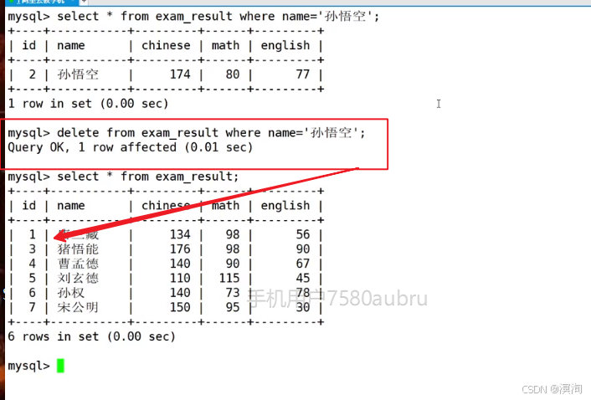Click chinese score 140 in 曹孟德 row

coord(180,264)
